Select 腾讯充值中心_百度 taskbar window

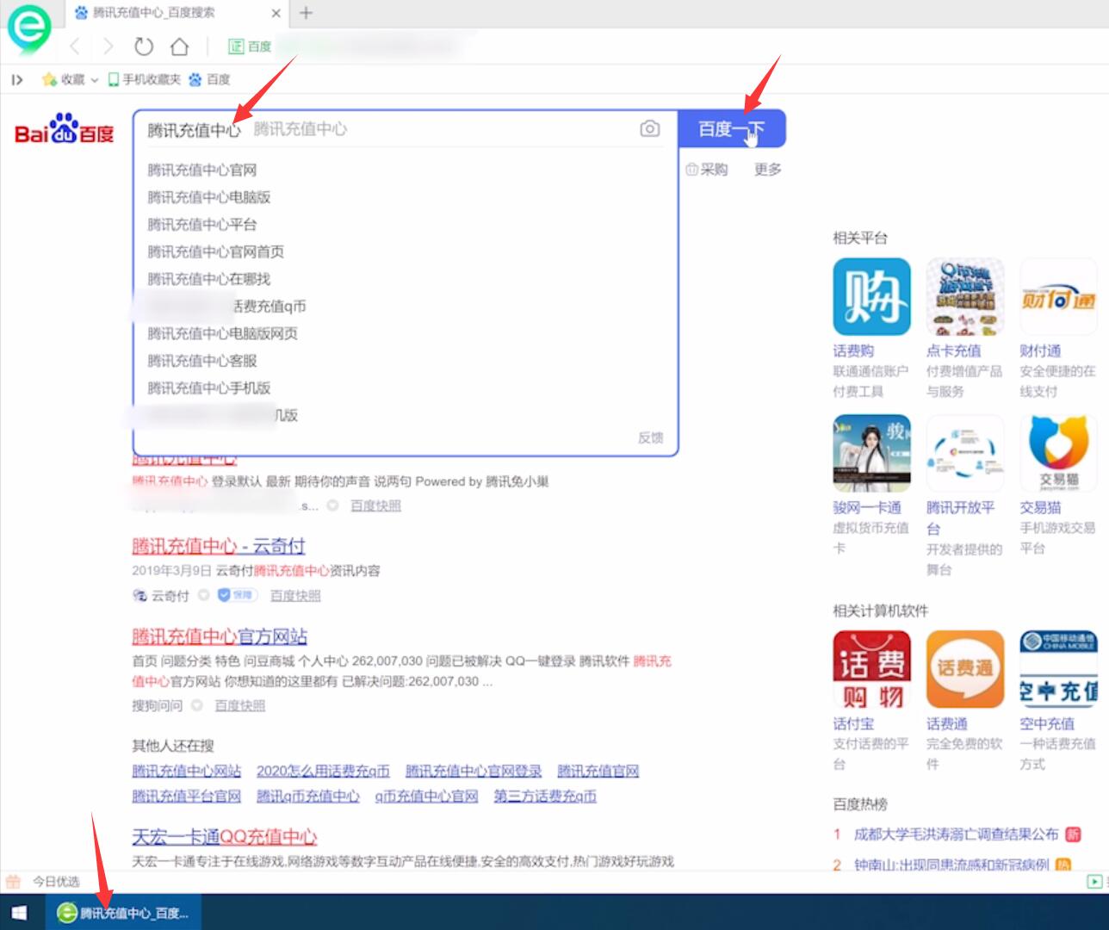pyautogui.click(x=123, y=912)
